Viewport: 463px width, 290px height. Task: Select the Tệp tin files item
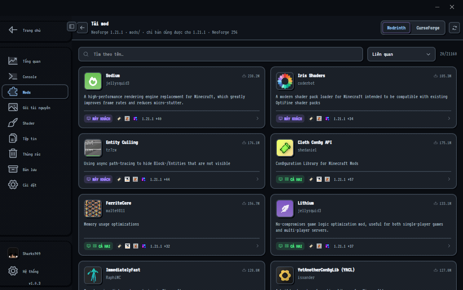point(35,138)
